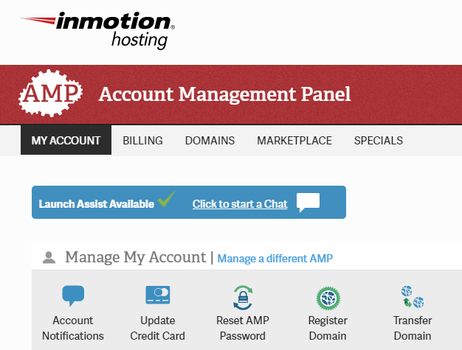Click the white chat bubble icon

[308, 203]
